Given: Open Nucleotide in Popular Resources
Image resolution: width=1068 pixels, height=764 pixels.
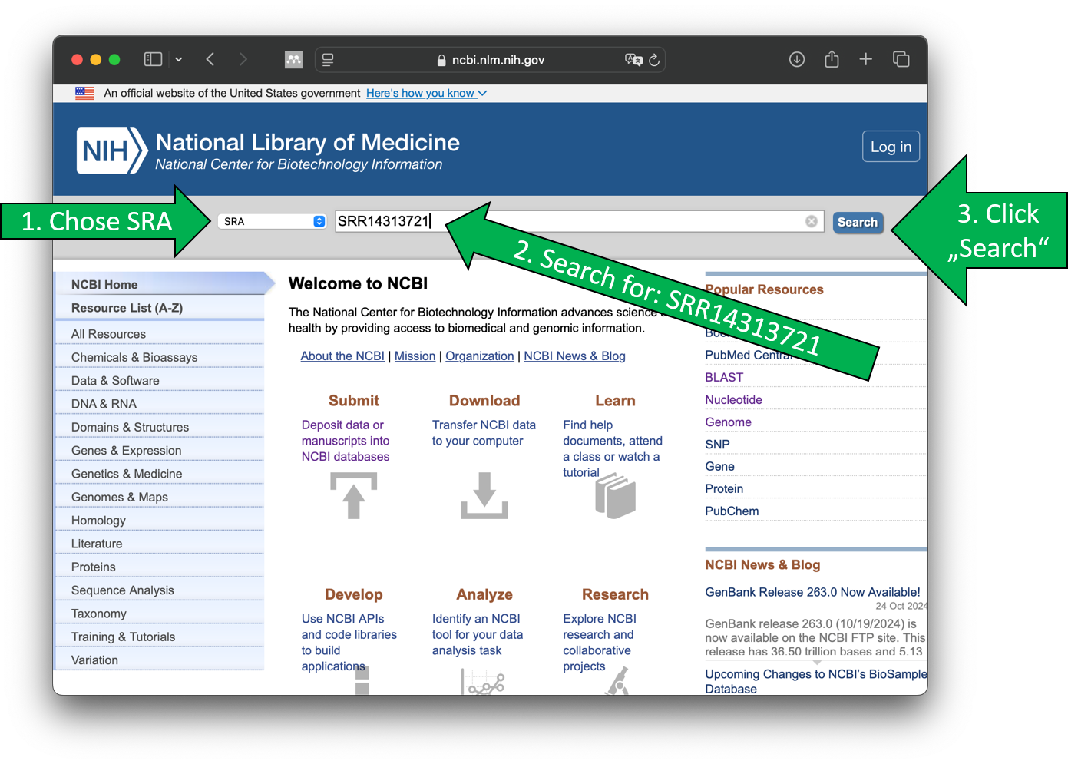Looking at the screenshot, I should coord(733,399).
